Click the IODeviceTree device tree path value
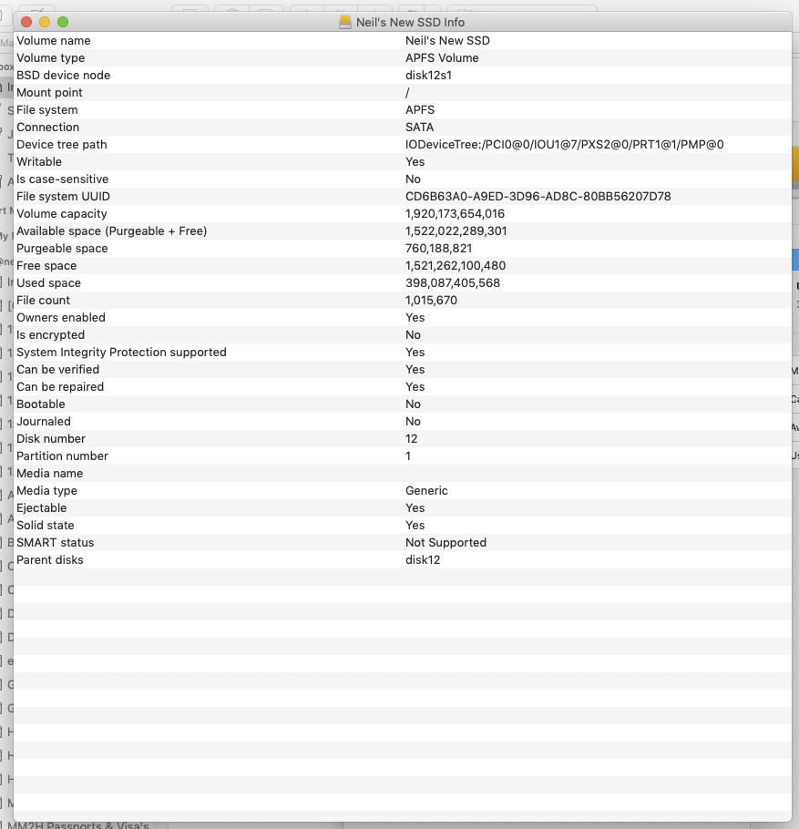The height and width of the screenshot is (829, 799). (564, 144)
